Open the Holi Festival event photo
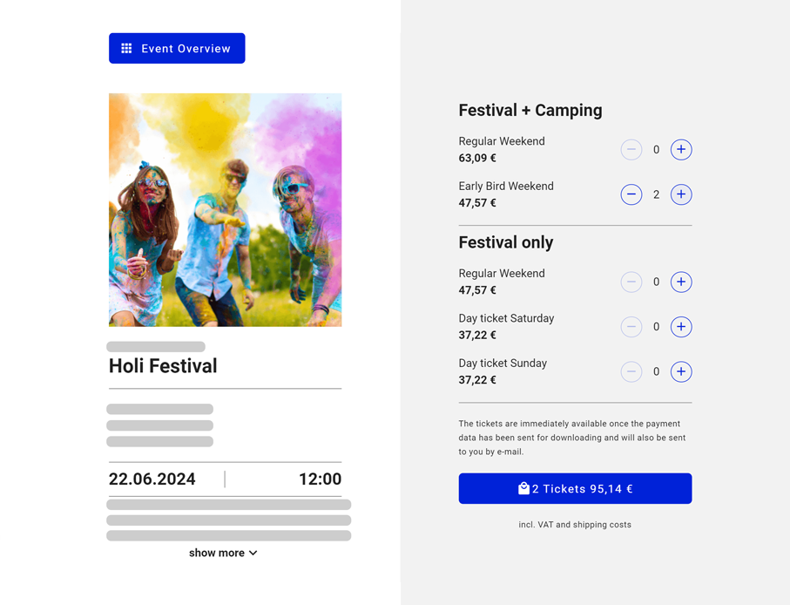The width and height of the screenshot is (790, 605). (x=225, y=210)
